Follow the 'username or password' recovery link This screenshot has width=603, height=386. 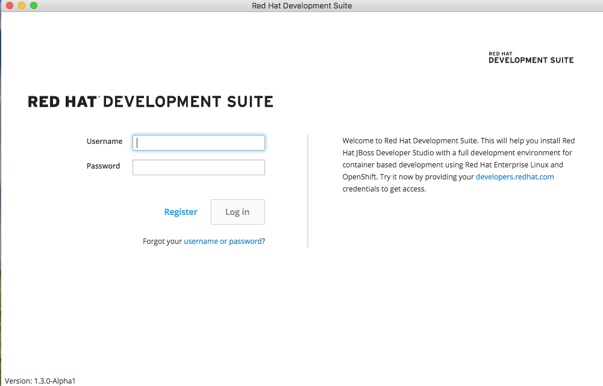click(x=223, y=241)
